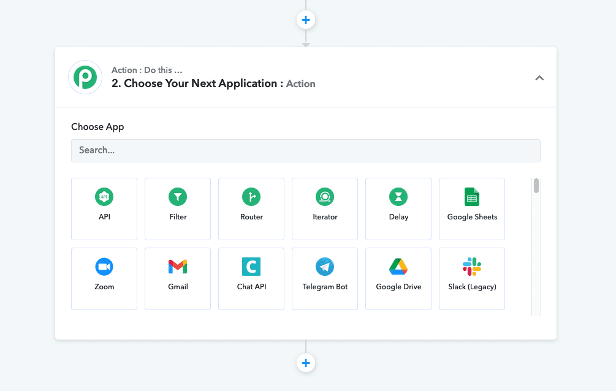
Task: Focus the Choose App search field
Action: [x=306, y=151]
